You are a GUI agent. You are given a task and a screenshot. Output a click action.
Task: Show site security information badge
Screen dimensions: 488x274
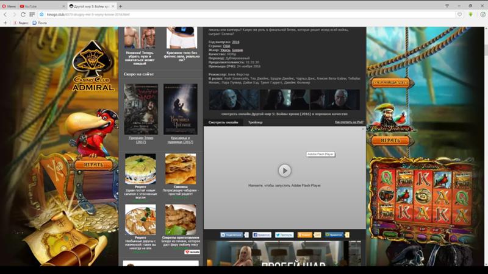tap(41, 14)
